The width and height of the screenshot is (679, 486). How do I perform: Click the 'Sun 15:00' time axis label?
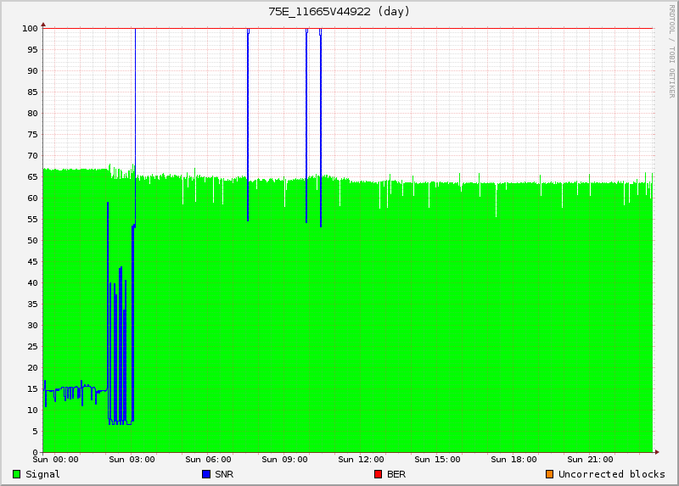tap(437, 460)
